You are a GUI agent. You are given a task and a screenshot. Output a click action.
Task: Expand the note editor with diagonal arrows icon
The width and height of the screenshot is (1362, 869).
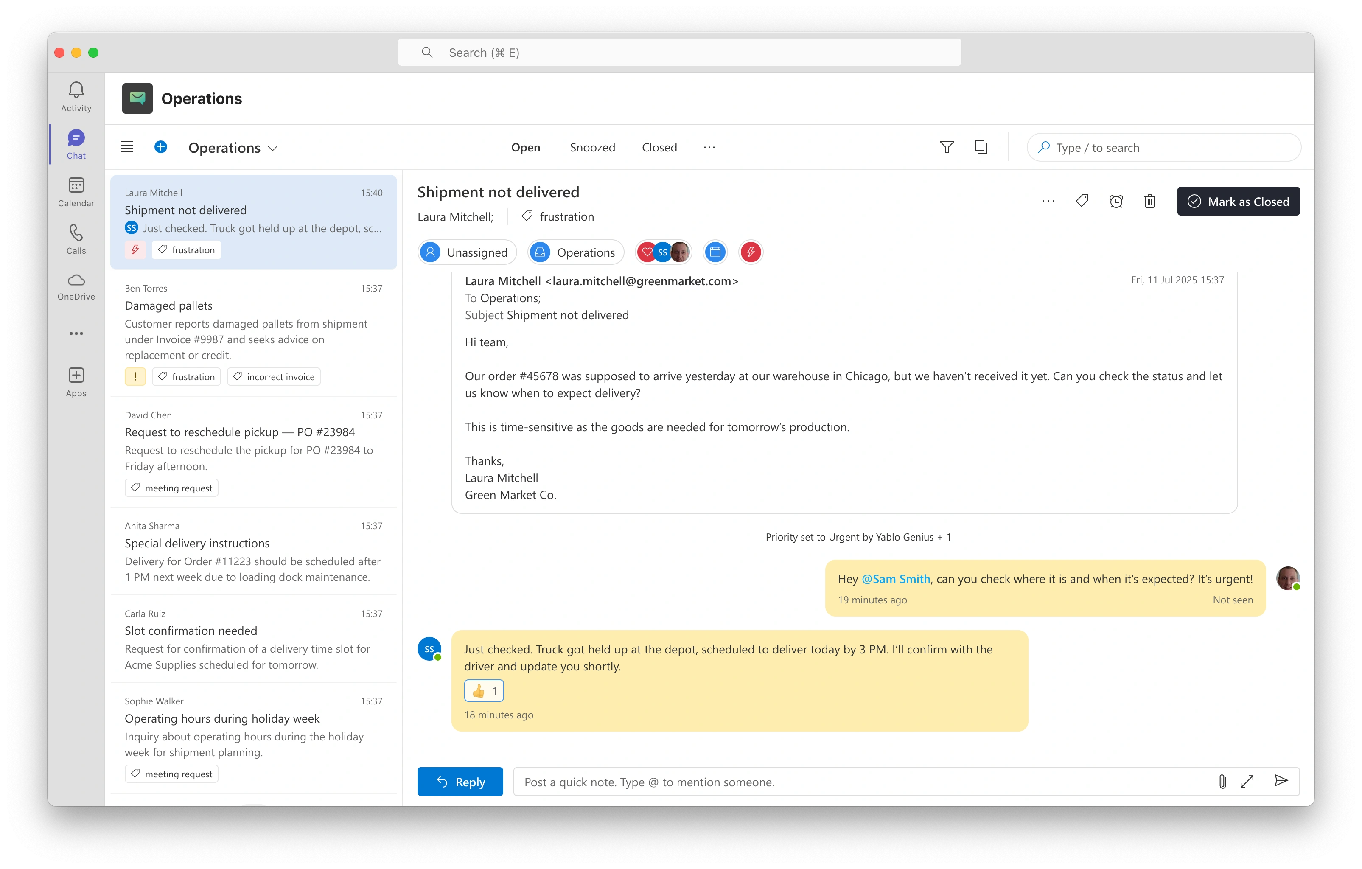click(x=1247, y=781)
